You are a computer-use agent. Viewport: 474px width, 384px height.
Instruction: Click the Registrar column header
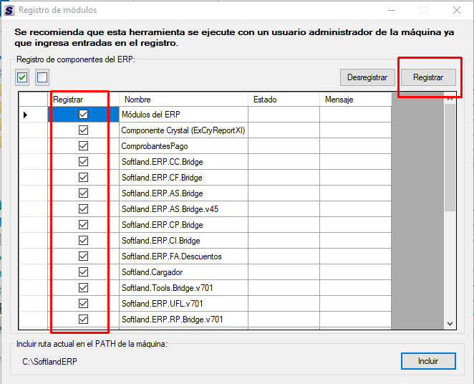(84, 100)
